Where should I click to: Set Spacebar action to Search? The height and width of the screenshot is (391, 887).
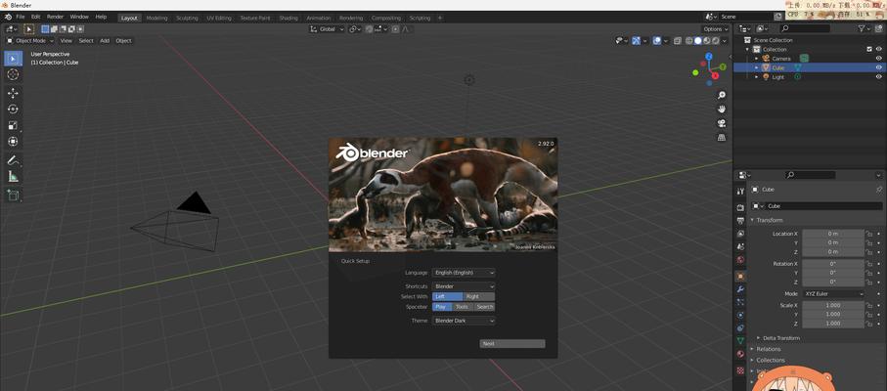tap(484, 307)
